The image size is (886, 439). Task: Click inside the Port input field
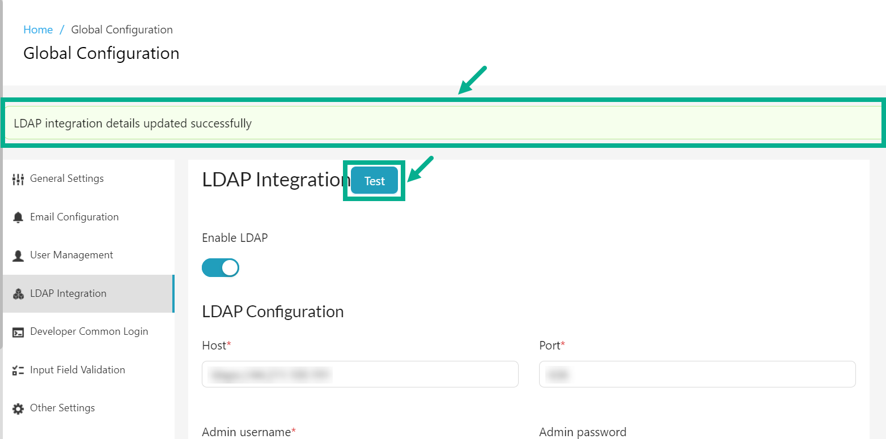pyautogui.click(x=697, y=374)
